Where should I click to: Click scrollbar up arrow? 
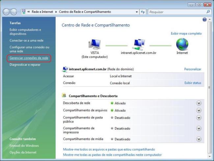[x=209, y=20]
